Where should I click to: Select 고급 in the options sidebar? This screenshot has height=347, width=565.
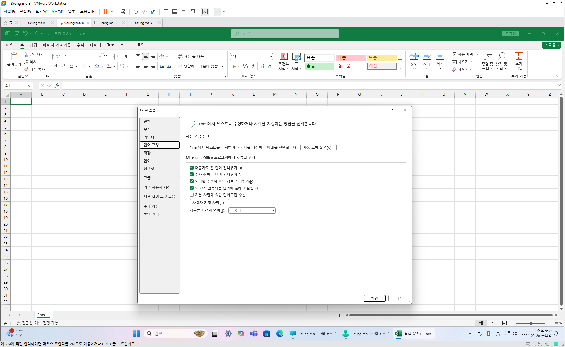coord(147,178)
